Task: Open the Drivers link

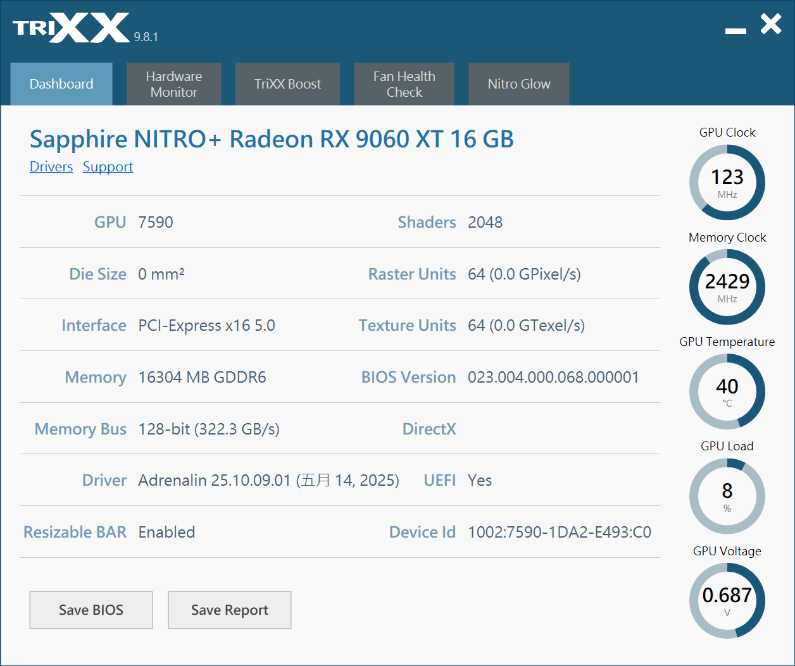Action: pos(51,166)
